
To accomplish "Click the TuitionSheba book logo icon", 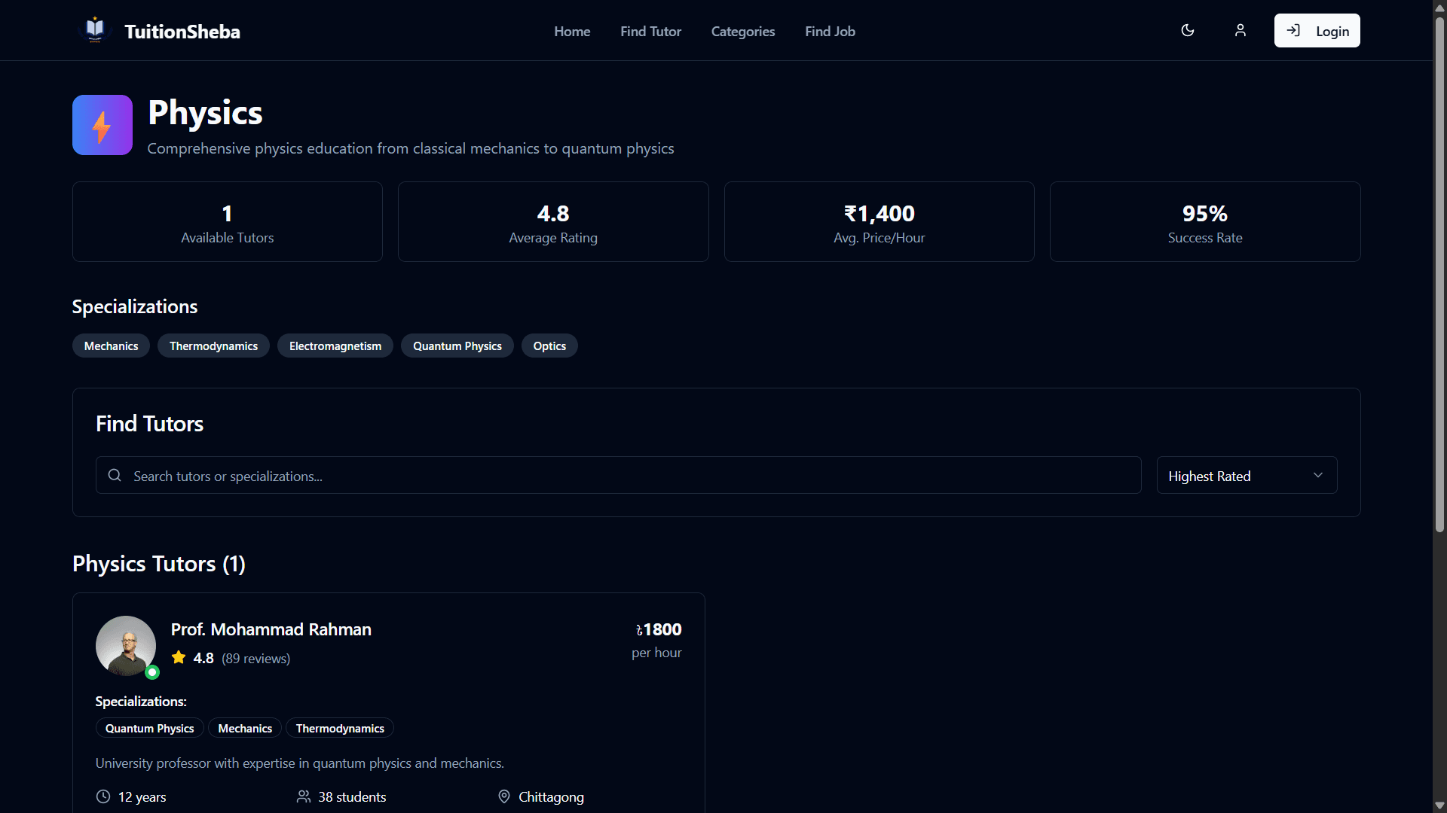I will (95, 30).
